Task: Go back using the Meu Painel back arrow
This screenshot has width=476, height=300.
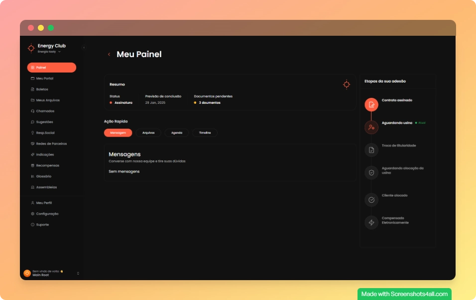Action: tap(110, 55)
